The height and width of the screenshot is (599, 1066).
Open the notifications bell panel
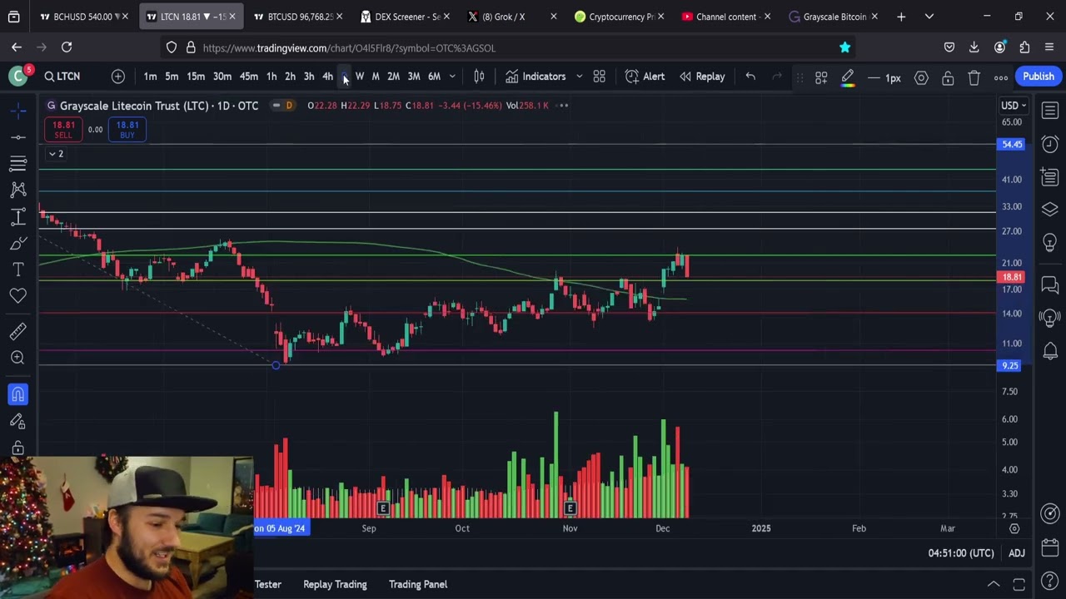(x=1050, y=350)
